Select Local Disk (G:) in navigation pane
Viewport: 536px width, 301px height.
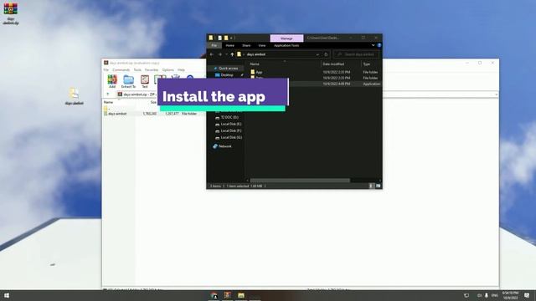231,137
